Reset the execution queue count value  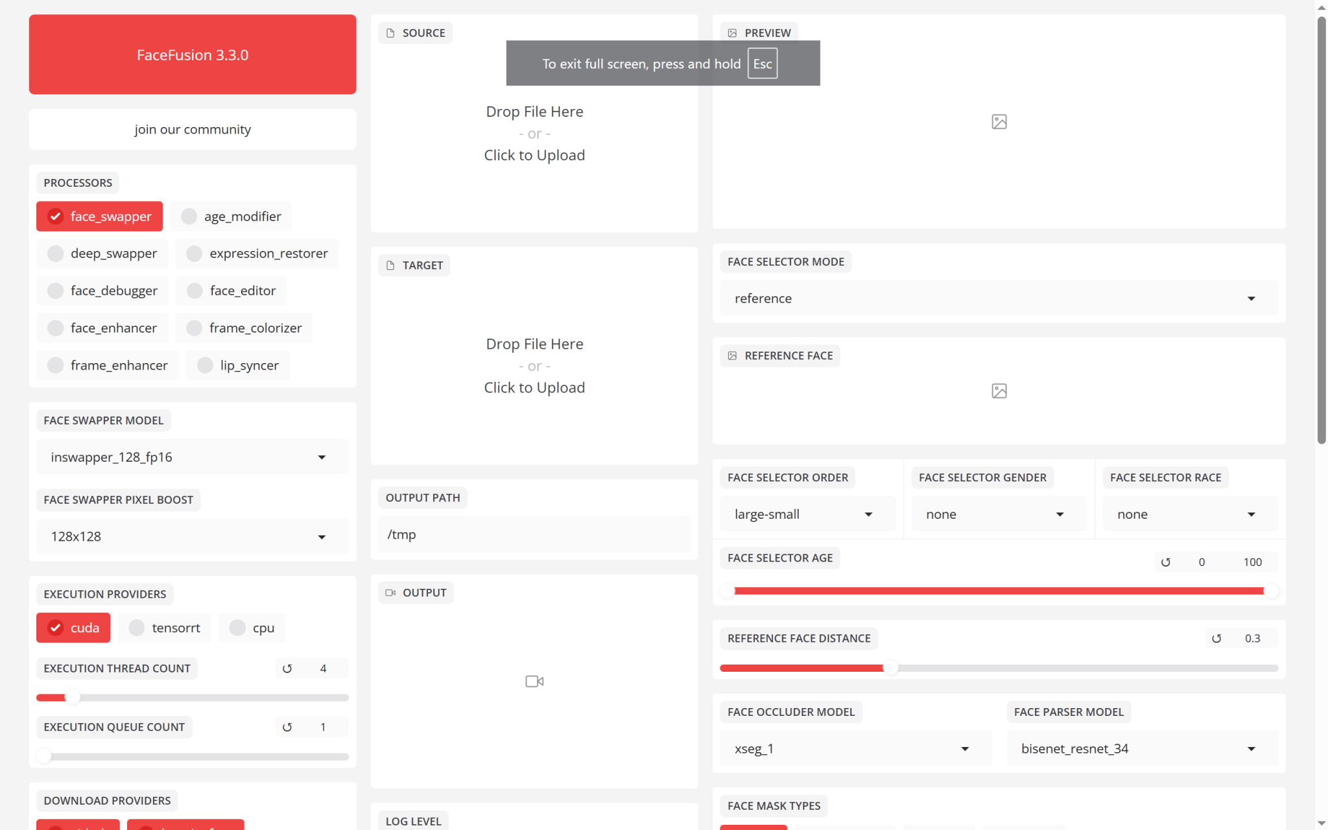(287, 728)
